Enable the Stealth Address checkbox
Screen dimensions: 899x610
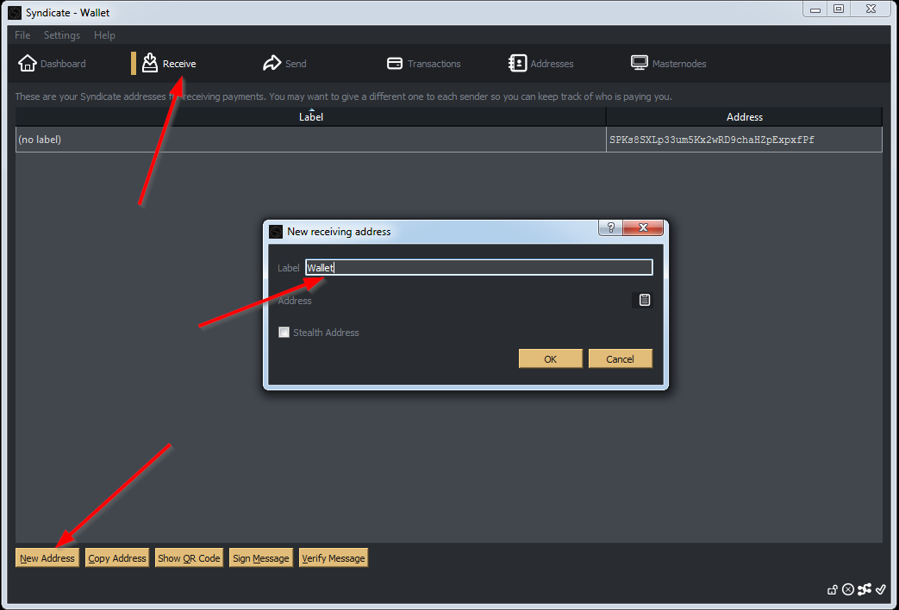coord(284,333)
